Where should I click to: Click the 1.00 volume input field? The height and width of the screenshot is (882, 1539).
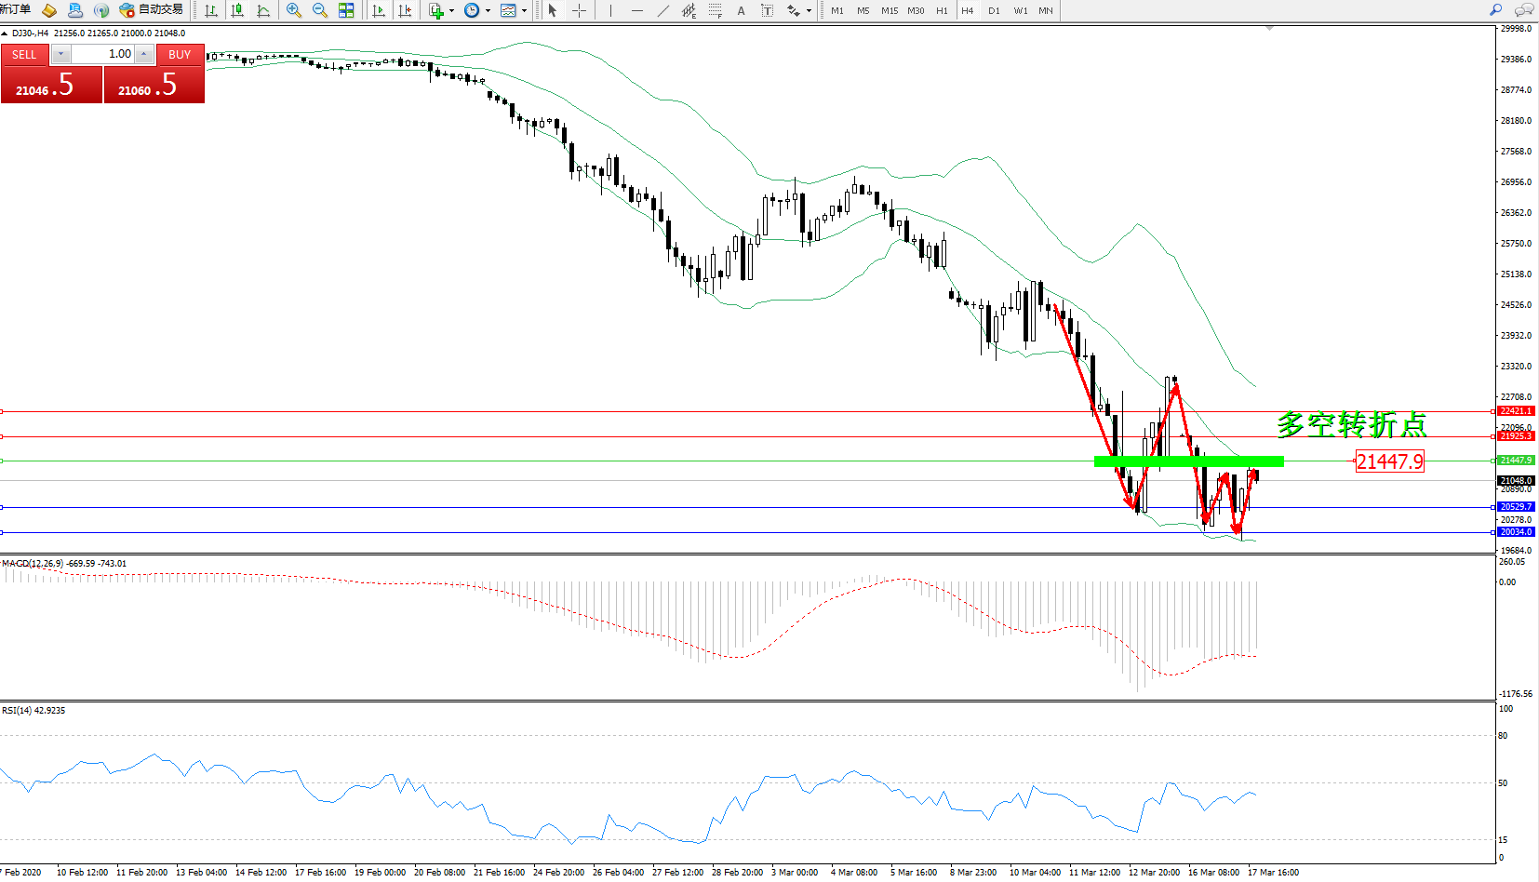point(102,54)
